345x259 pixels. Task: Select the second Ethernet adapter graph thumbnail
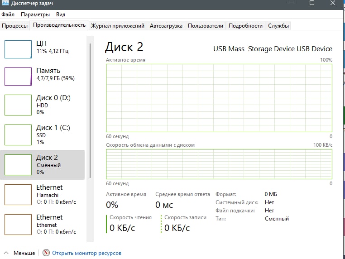pyautogui.click(x=18, y=225)
